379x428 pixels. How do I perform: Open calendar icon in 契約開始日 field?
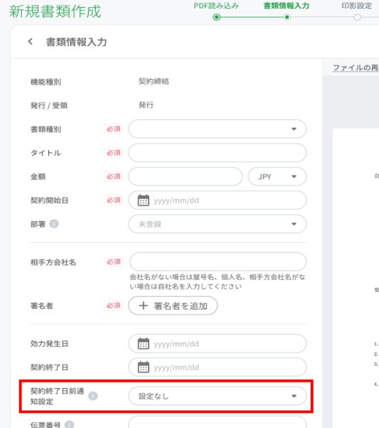(x=143, y=200)
